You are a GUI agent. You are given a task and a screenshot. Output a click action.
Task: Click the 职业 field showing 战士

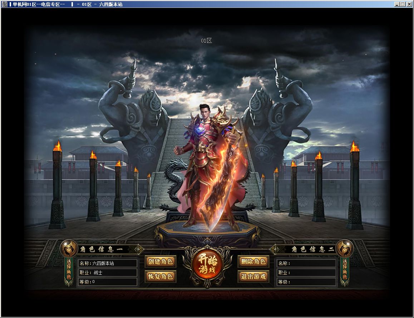107,273
